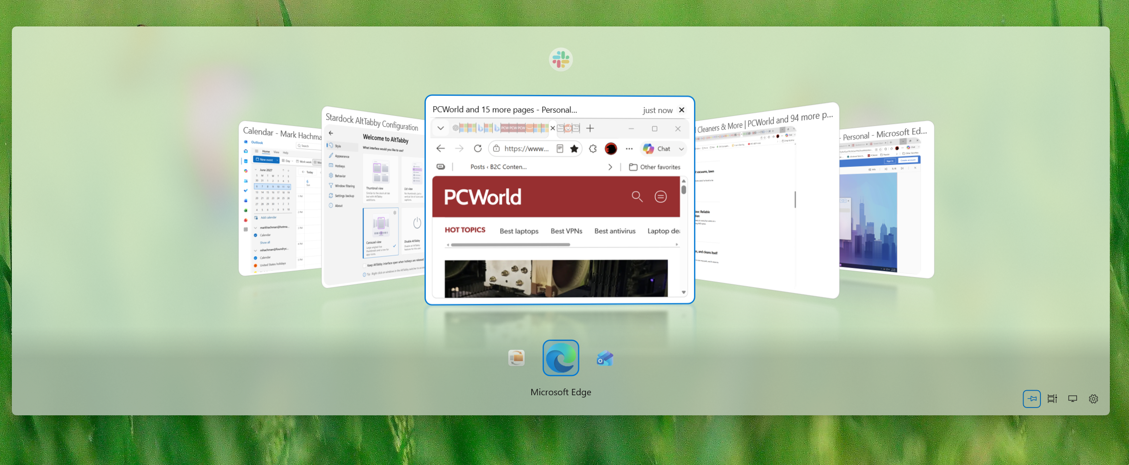Image resolution: width=1129 pixels, height=465 pixels.
Task: Click Add calendar in Outlook
Action: tap(266, 217)
